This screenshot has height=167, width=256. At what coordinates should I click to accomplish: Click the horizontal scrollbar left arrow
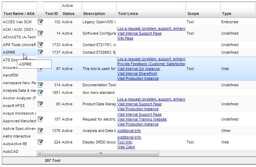pos(40,153)
